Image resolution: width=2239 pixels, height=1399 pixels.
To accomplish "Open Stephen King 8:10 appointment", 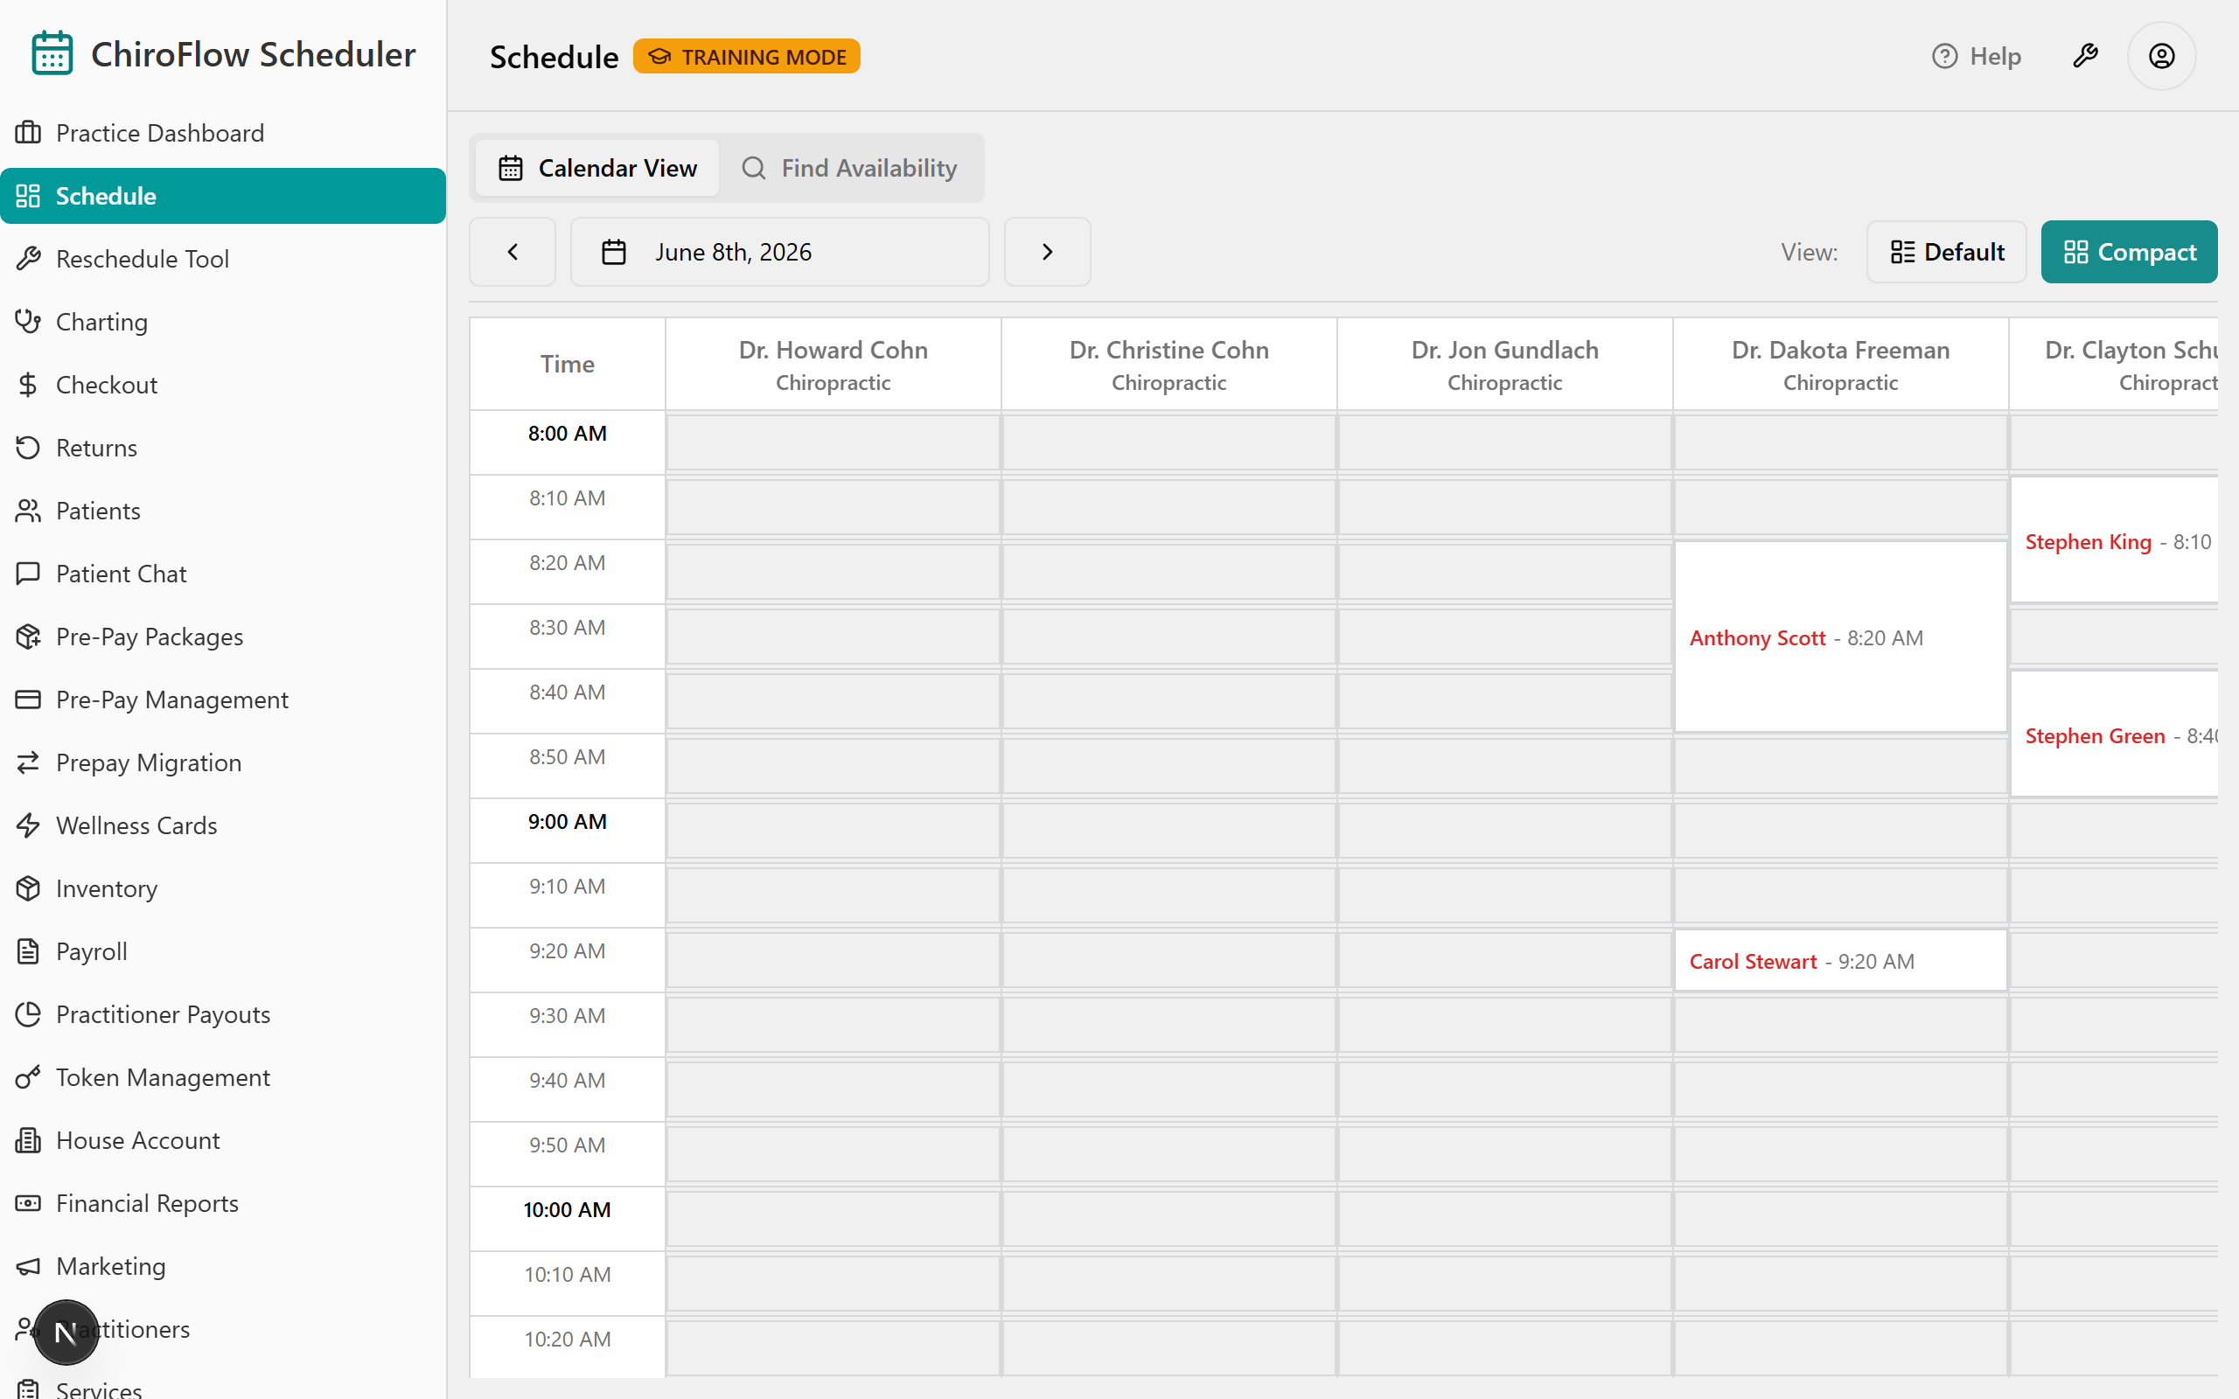I will [x=2115, y=541].
